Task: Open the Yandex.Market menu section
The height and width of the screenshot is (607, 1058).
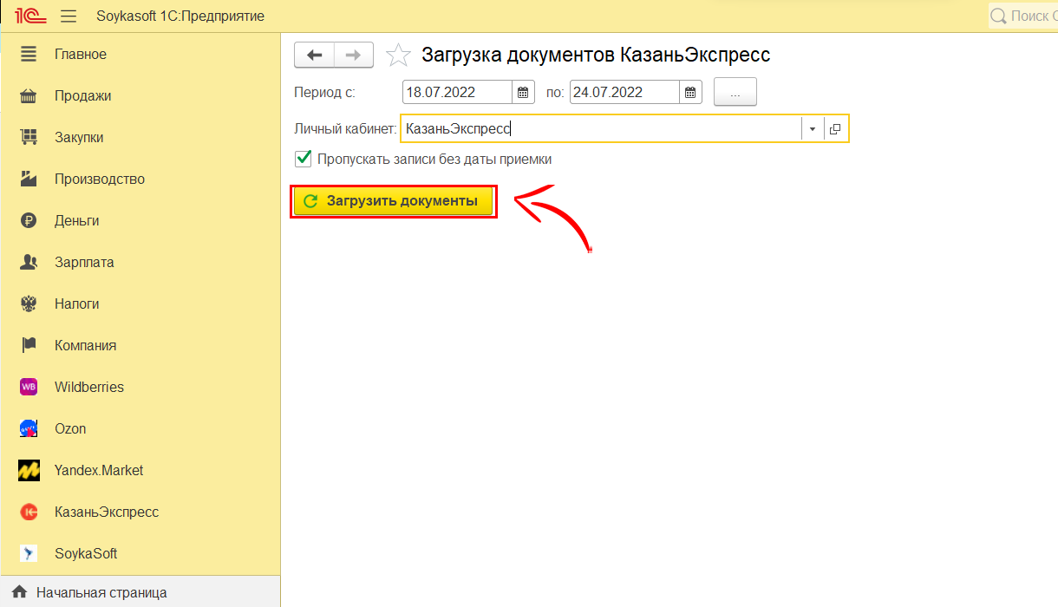Action: tap(99, 471)
